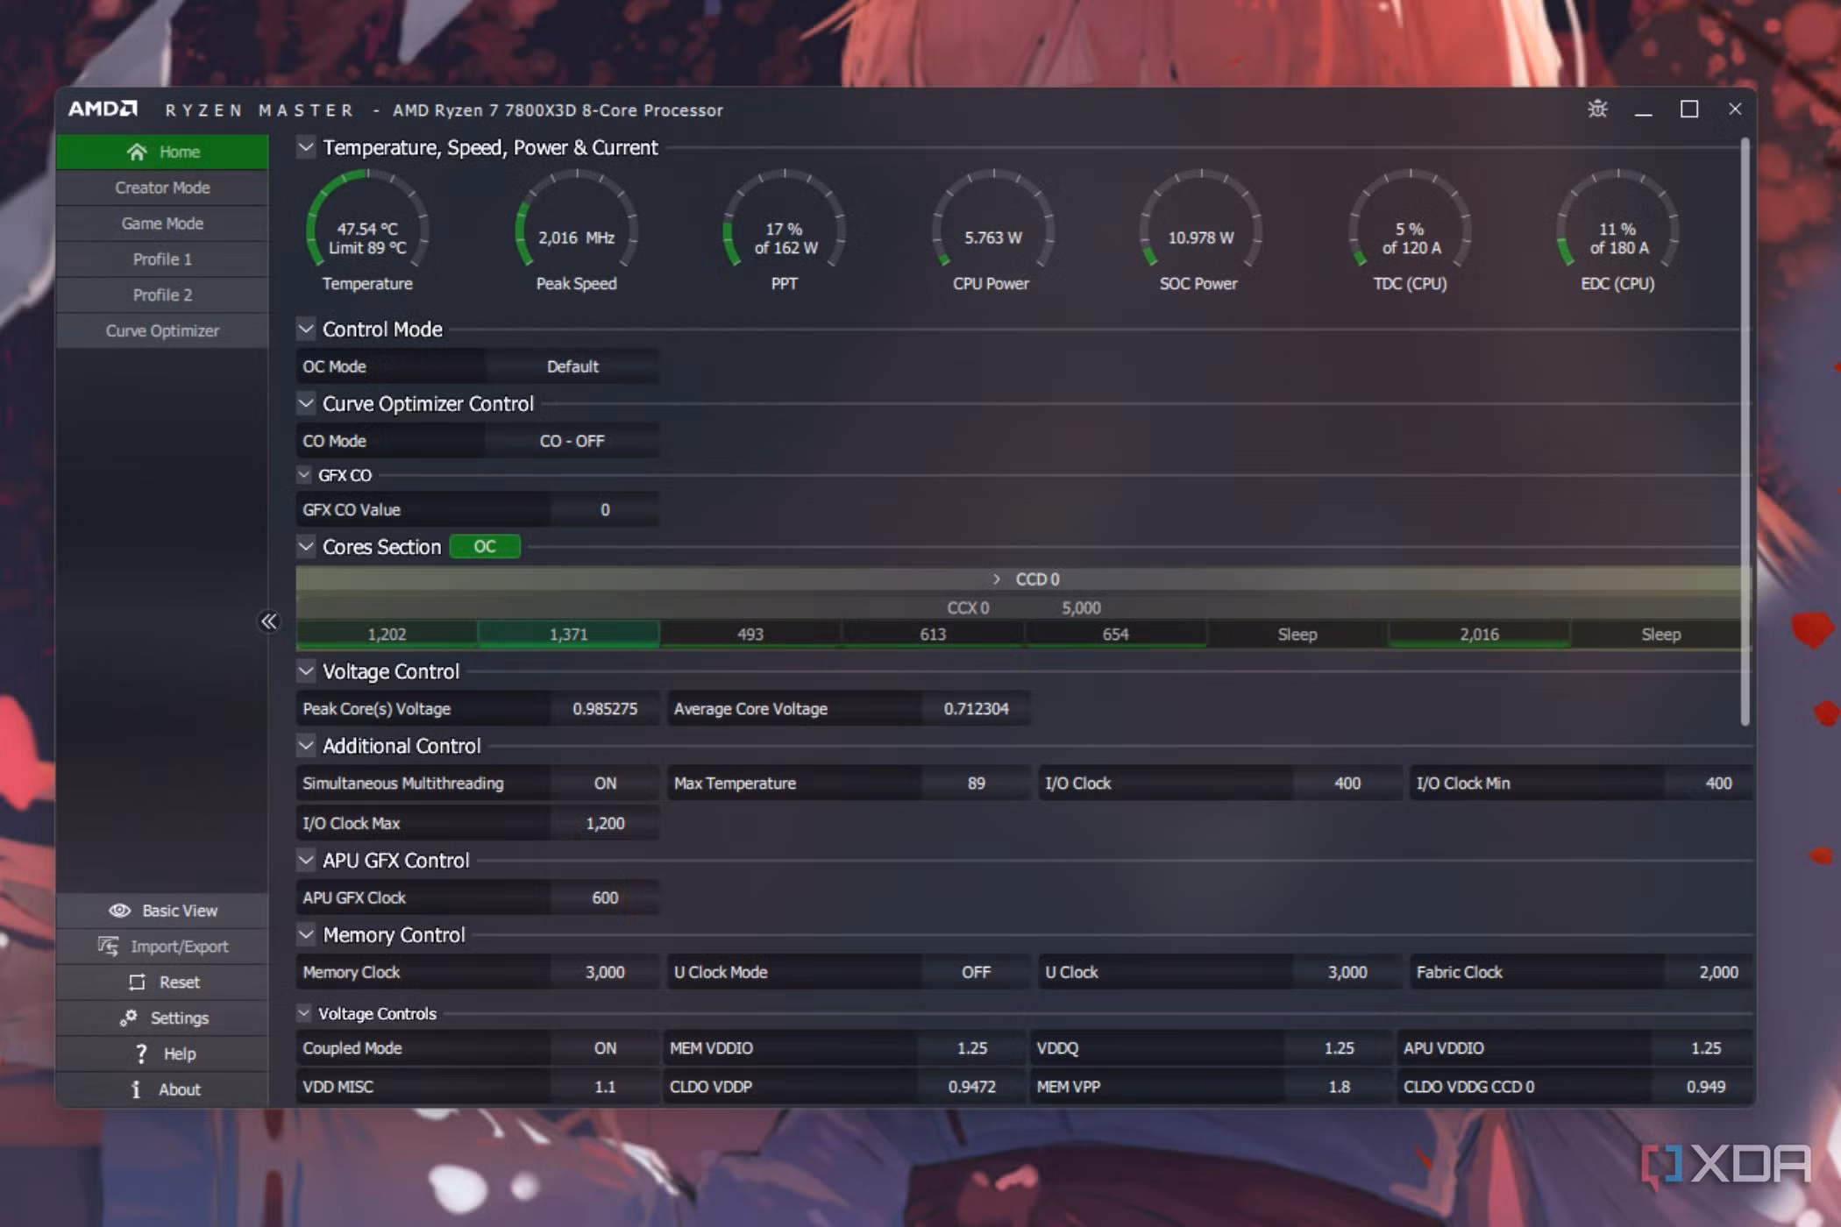Click the Home icon in the sidebar

click(137, 151)
